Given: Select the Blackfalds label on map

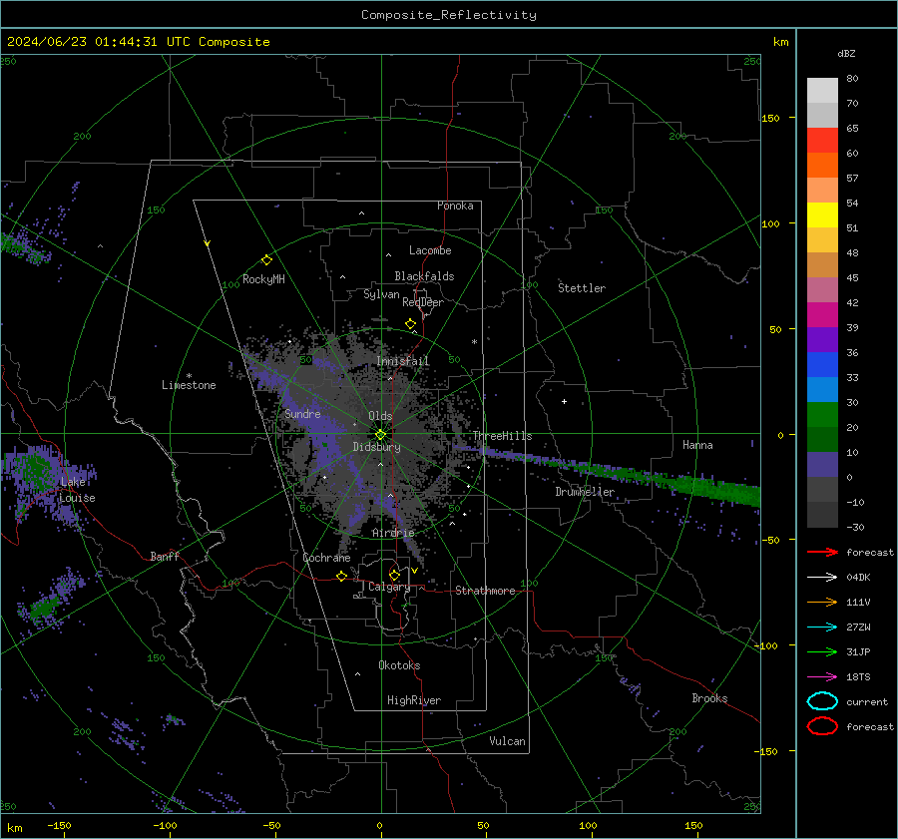Looking at the screenshot, I should (424, 276).
